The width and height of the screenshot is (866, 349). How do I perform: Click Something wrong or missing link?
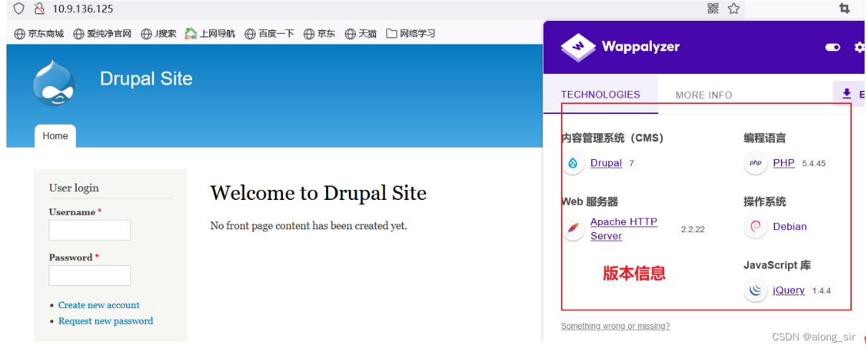pyautogui.click(x=615, y=326)
